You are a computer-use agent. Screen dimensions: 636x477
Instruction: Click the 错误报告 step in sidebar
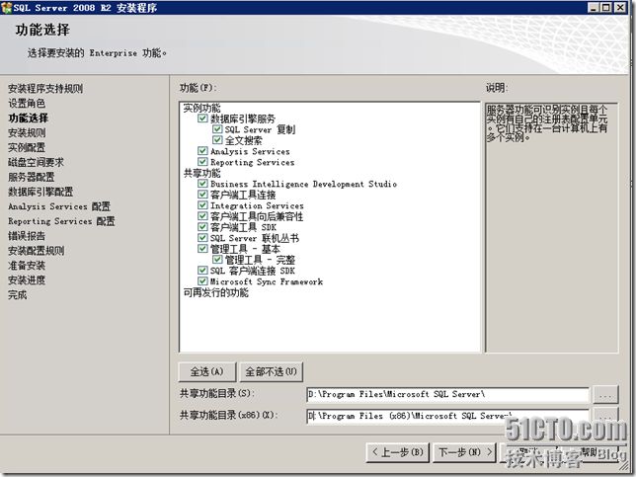tap(27, 236)
